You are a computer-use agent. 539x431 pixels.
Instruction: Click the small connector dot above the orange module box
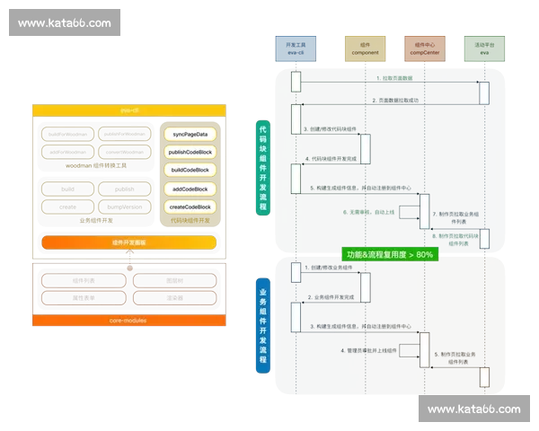[x=129, y=268]
